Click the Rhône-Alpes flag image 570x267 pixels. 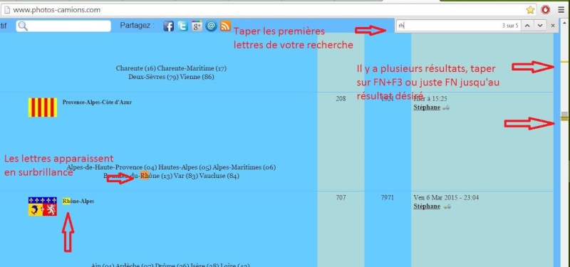click(x=43, y=206)
